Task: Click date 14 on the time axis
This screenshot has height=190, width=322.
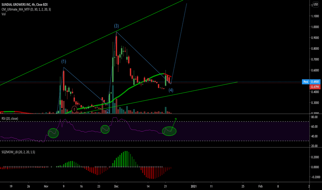Action: pos(148,186)
